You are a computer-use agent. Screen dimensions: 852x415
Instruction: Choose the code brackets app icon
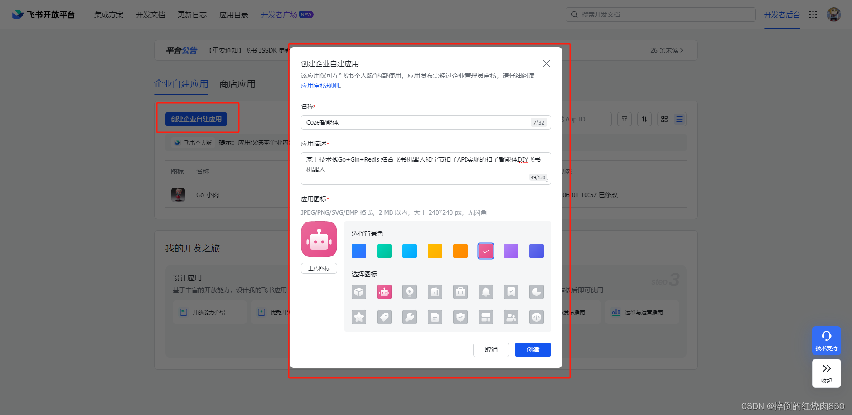coord(537,317)
